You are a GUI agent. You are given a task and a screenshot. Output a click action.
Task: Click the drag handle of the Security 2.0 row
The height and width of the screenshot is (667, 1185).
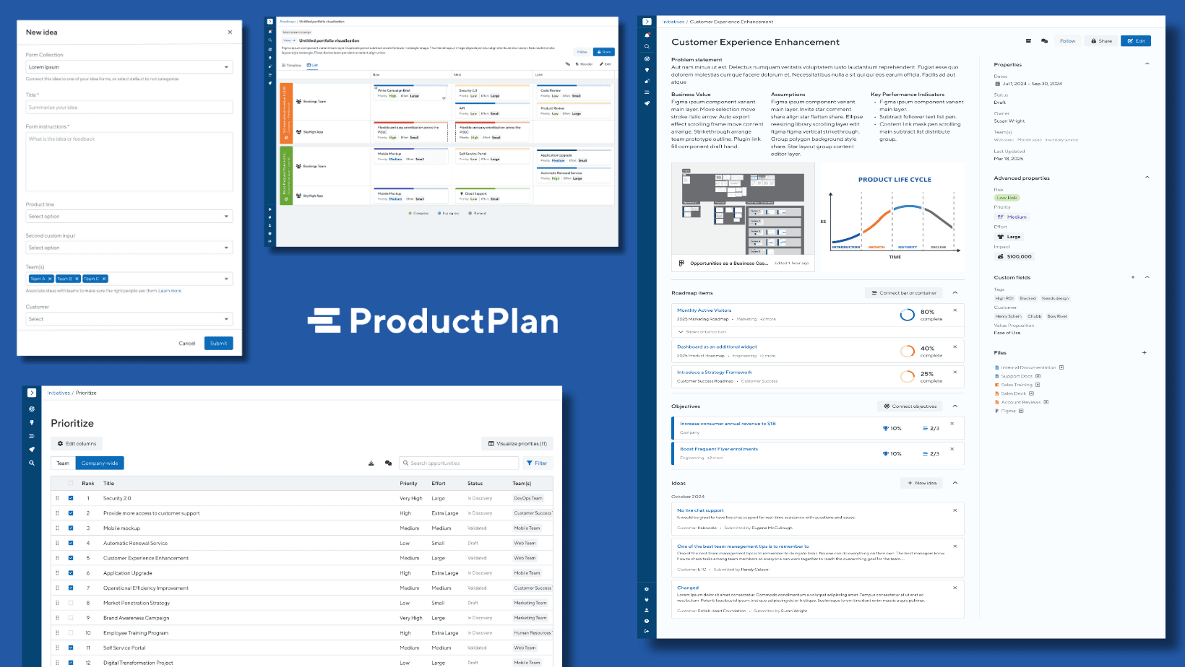click(57, 498)
